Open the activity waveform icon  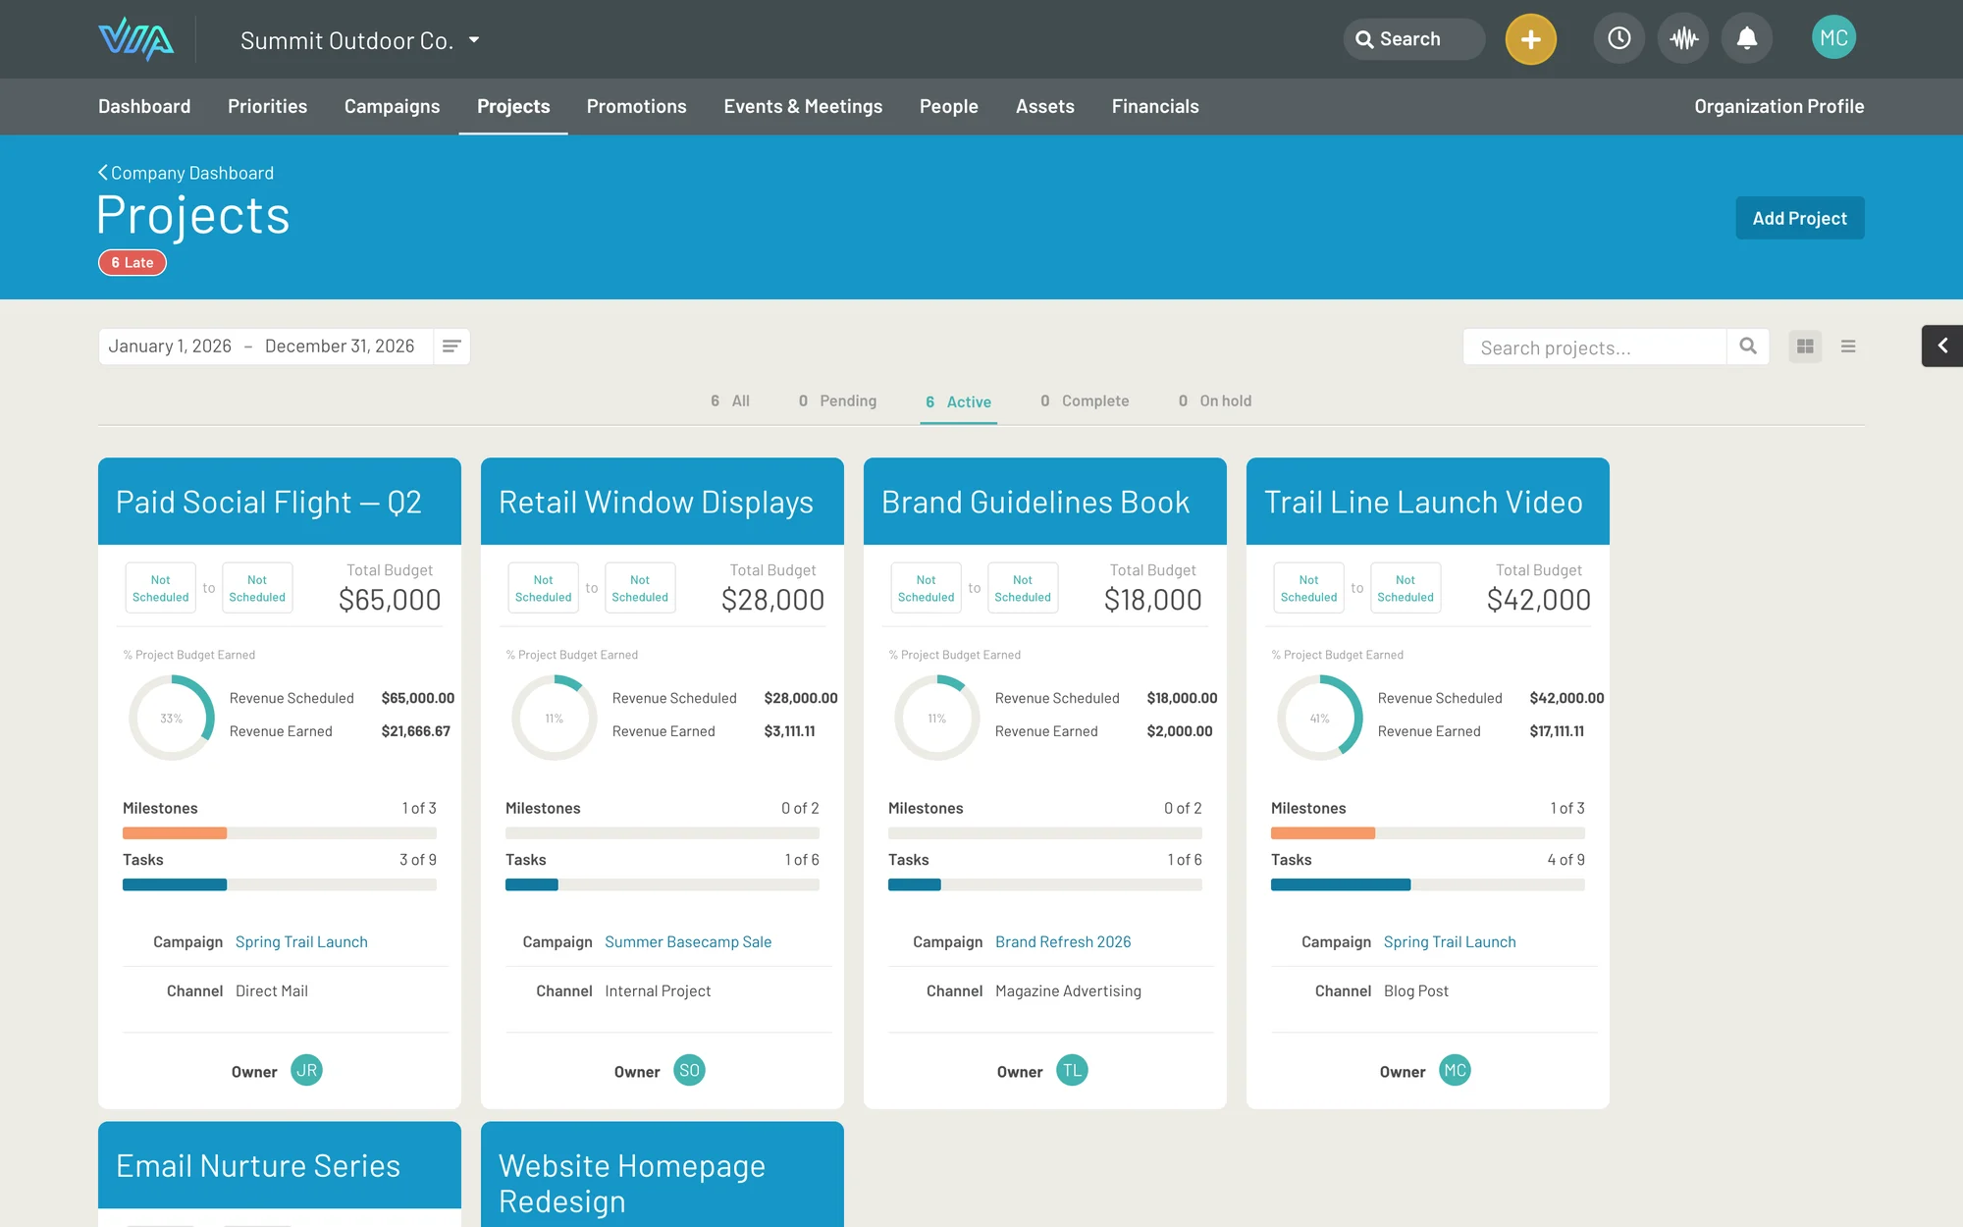pos(1683,38)
